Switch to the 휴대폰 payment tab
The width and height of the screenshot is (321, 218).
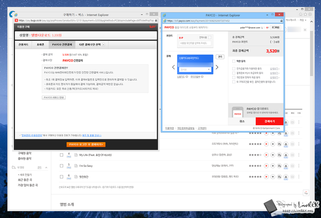point(40,44)
